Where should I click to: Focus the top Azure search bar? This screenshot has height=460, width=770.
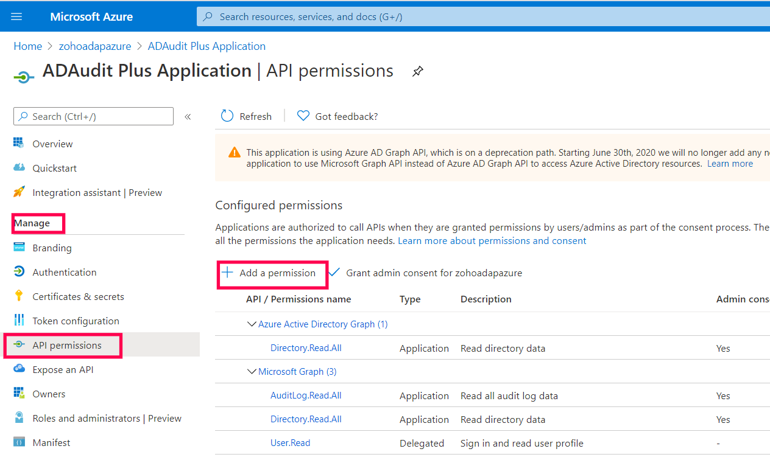point(481,17)
